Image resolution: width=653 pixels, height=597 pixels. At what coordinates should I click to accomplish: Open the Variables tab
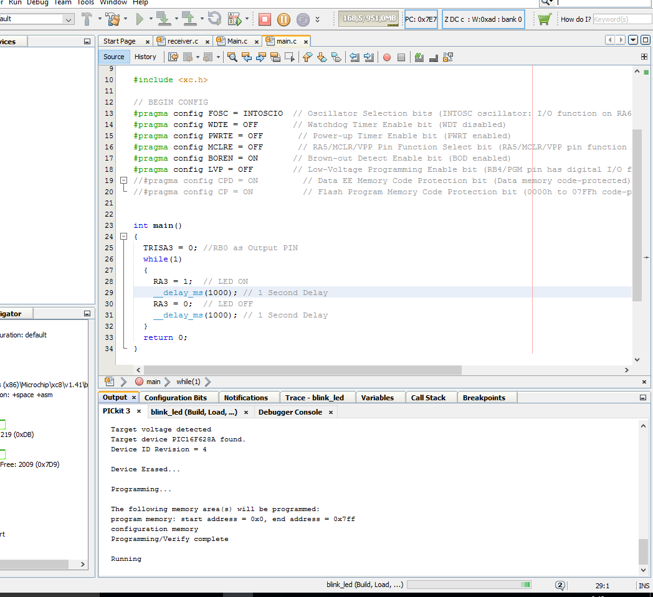coord(378,398)
